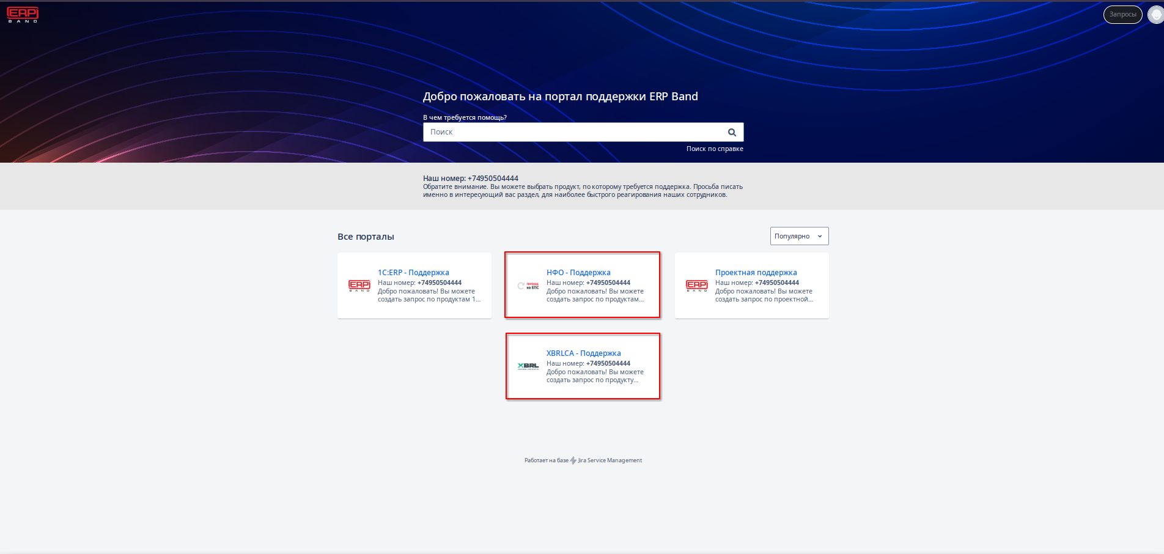Click the phone number on XBRLCA card
The height and width of the screenshot is (554, 1164).
click(x=608, y=363)
